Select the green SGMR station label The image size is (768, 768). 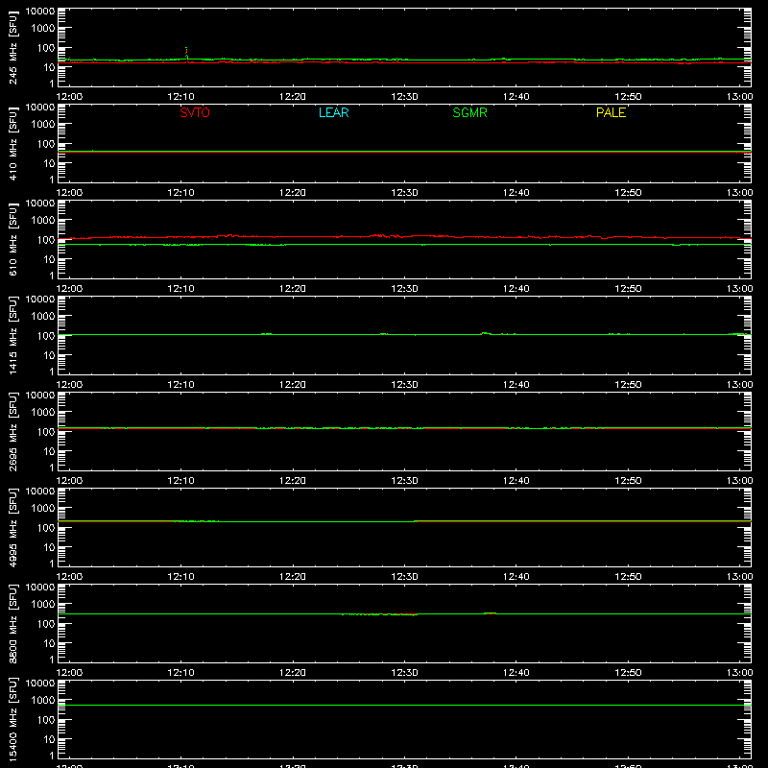[x=469, y=112]
